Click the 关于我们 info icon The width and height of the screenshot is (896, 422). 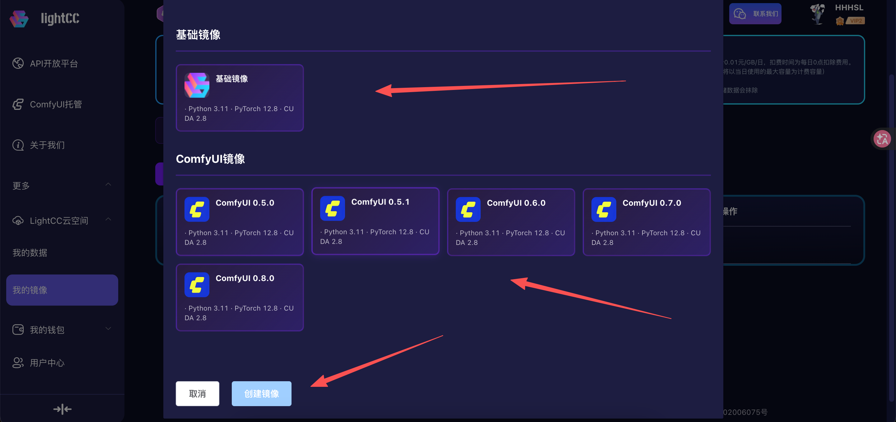click(18, 145)
